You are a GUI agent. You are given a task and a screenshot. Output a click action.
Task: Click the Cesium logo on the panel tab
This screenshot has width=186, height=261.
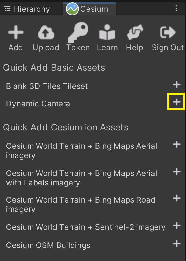coord(70,9)
